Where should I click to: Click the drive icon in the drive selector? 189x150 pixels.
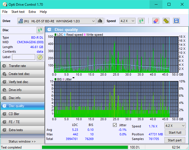click(21, 21)
